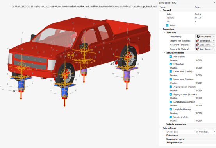Image resolution: width=216 pixels, height=148 pixels.
Task: Click the Name column header
Action: 162,7
